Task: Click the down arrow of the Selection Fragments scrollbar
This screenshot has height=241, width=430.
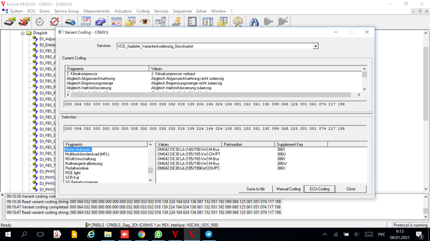Action: coord(150,180)
